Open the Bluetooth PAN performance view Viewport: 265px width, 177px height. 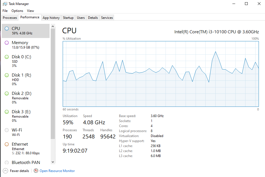click(x=6, y=162)
